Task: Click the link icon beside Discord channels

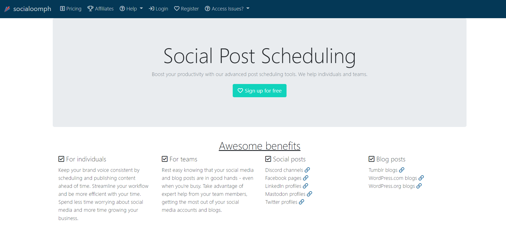Action: (308, 170)
